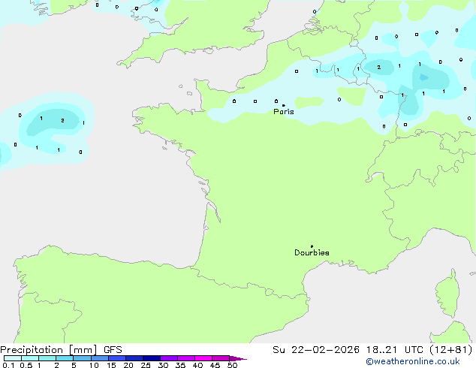Viewport: 476px width, 368px height.
Task: Click the legend label '40'
Action: click(197, 365)
